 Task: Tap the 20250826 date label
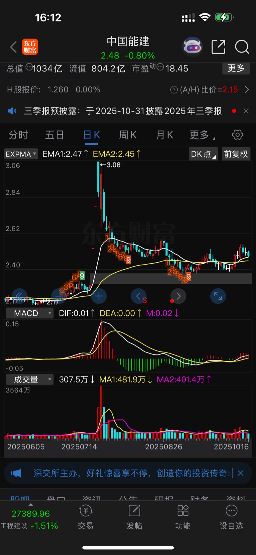click(164, 447)
